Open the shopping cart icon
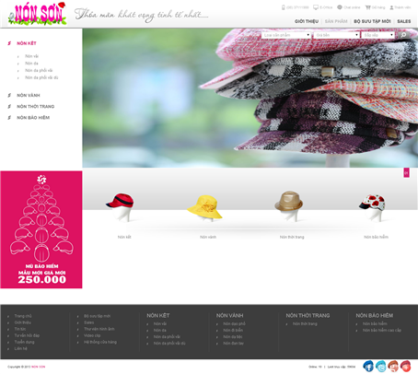Image resolution: width=418 pixels, height=374 pixels. [x=367, y=7]
